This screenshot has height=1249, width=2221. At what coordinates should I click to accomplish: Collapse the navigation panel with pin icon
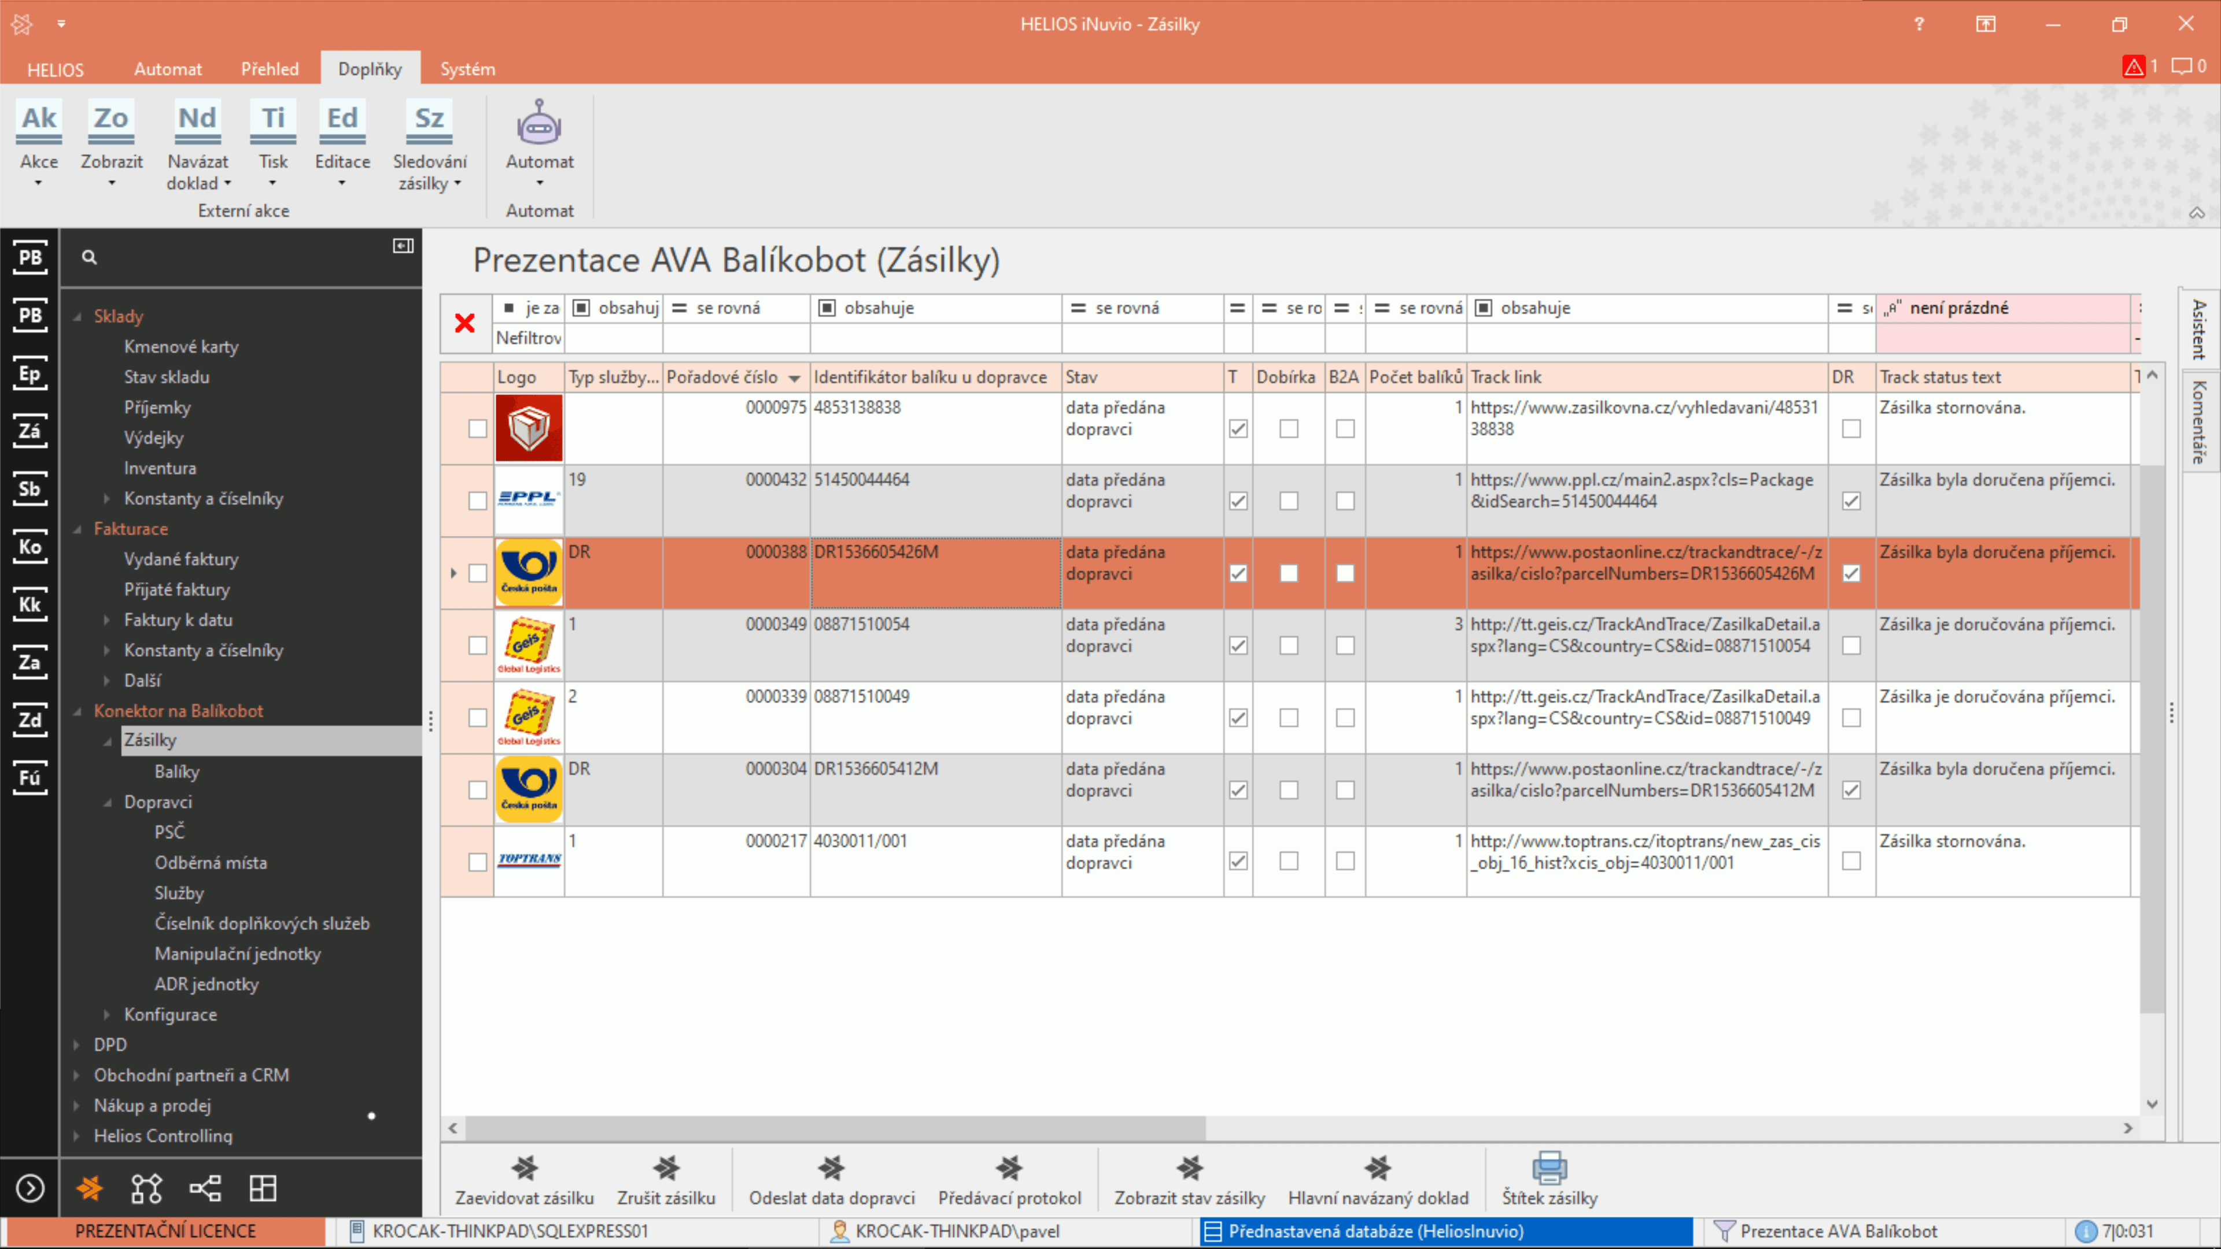pos(403,246)
